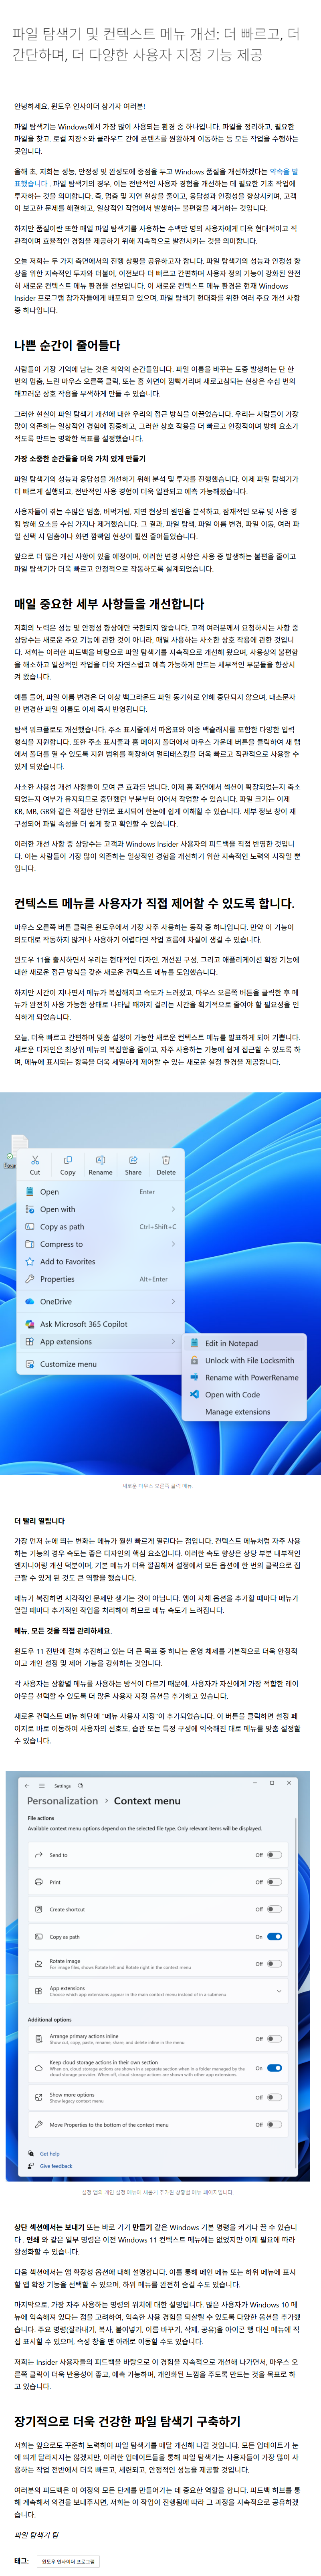
Task: Toggle the Send to switch
Action: point(275,1855)
